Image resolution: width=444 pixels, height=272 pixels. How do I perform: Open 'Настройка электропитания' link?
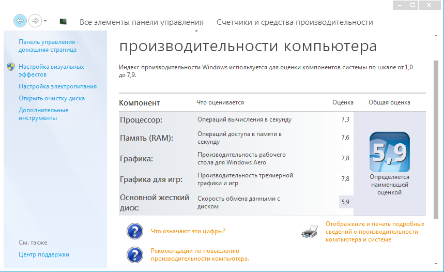coord(57,86)
